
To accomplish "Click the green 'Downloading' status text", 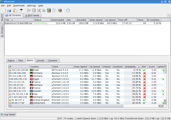I will coord(40,23).
